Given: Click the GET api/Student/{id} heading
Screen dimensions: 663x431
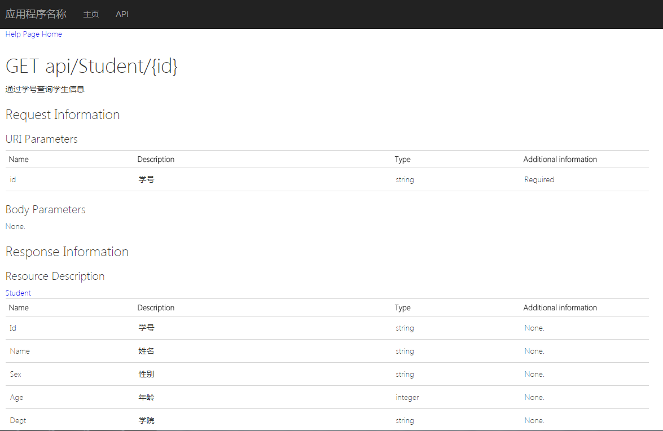Looking at the screenshot, I should [91, 67].
